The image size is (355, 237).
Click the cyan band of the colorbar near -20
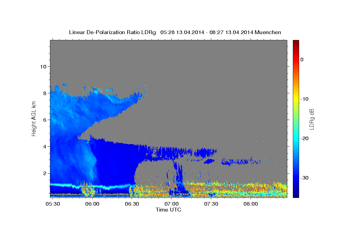(x=296, y=138)
